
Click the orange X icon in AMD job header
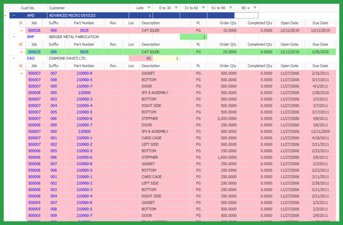pyautogui.click(x=21, y=23)
